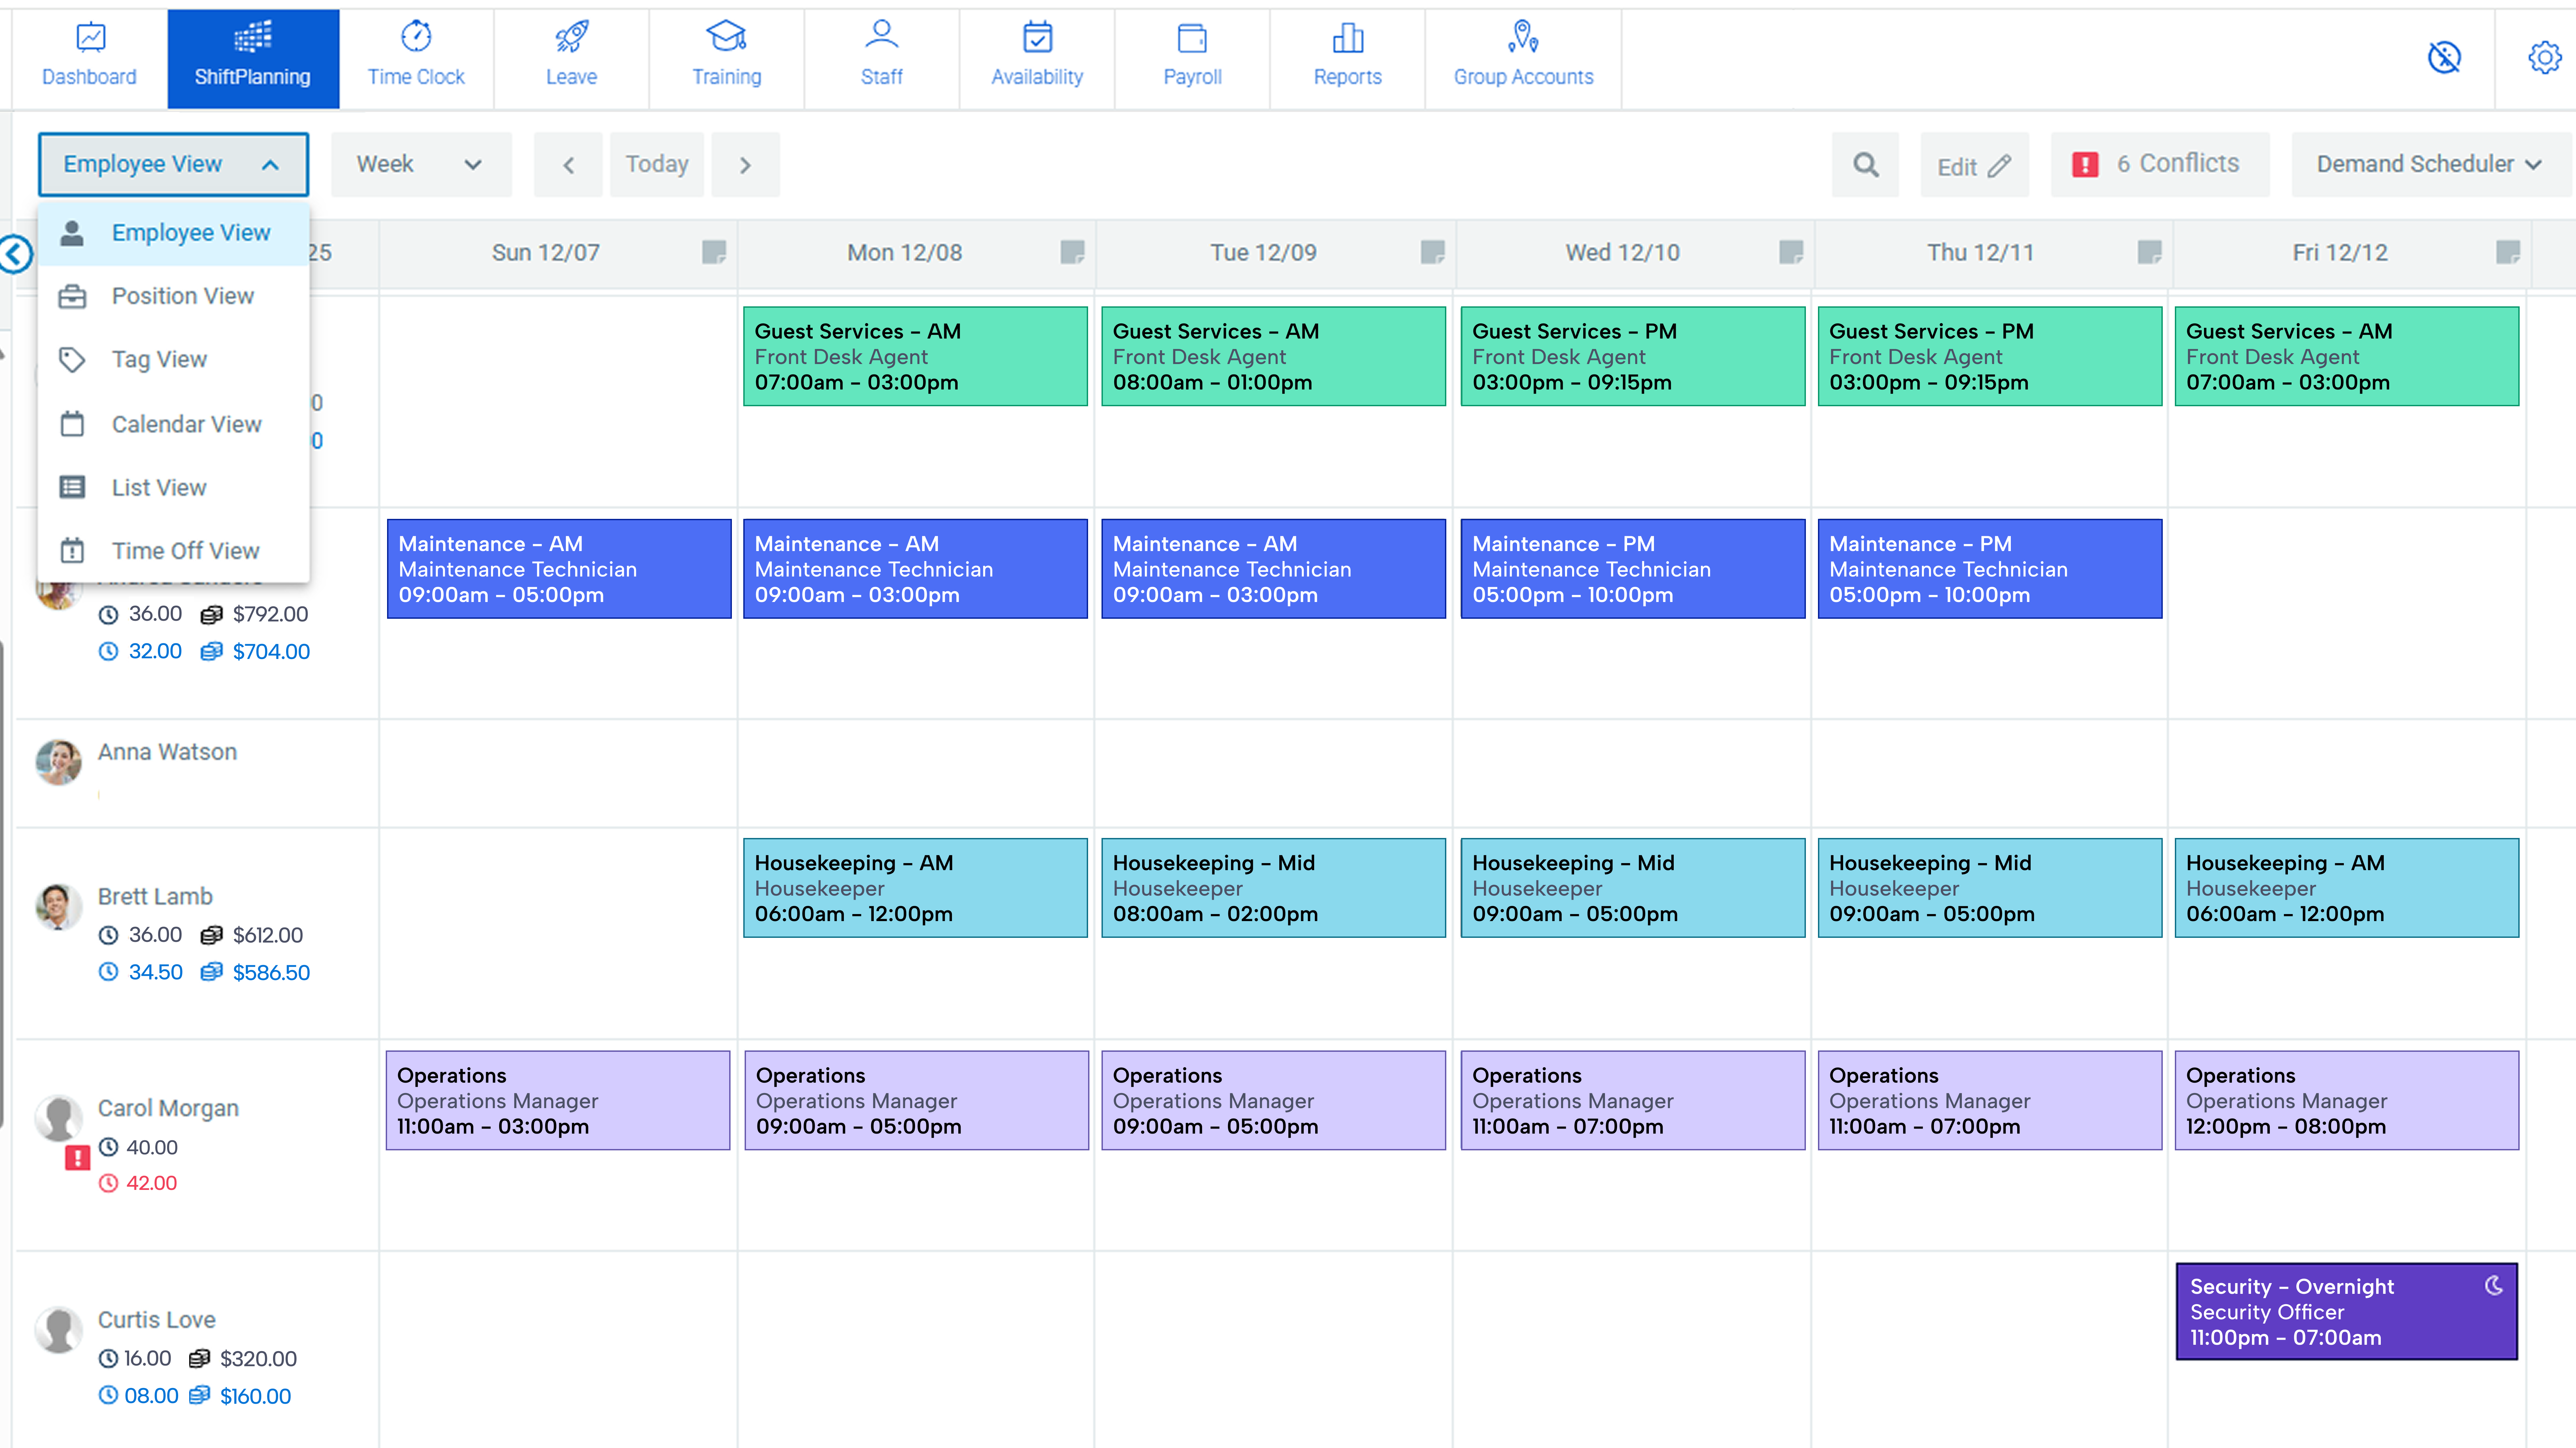Image resolution: width=2576 pixels, height=1448 pixels.
Task: Switch to Position View
Action: [x=173, y=297]
